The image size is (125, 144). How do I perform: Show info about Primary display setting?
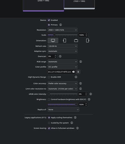[61, 25]
